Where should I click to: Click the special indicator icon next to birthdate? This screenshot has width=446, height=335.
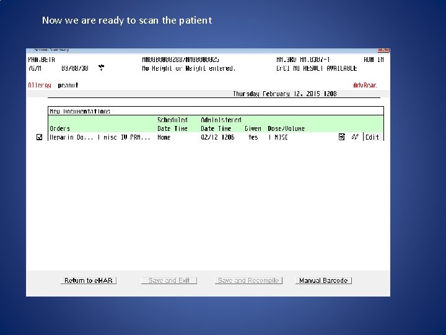coord(101,68)
